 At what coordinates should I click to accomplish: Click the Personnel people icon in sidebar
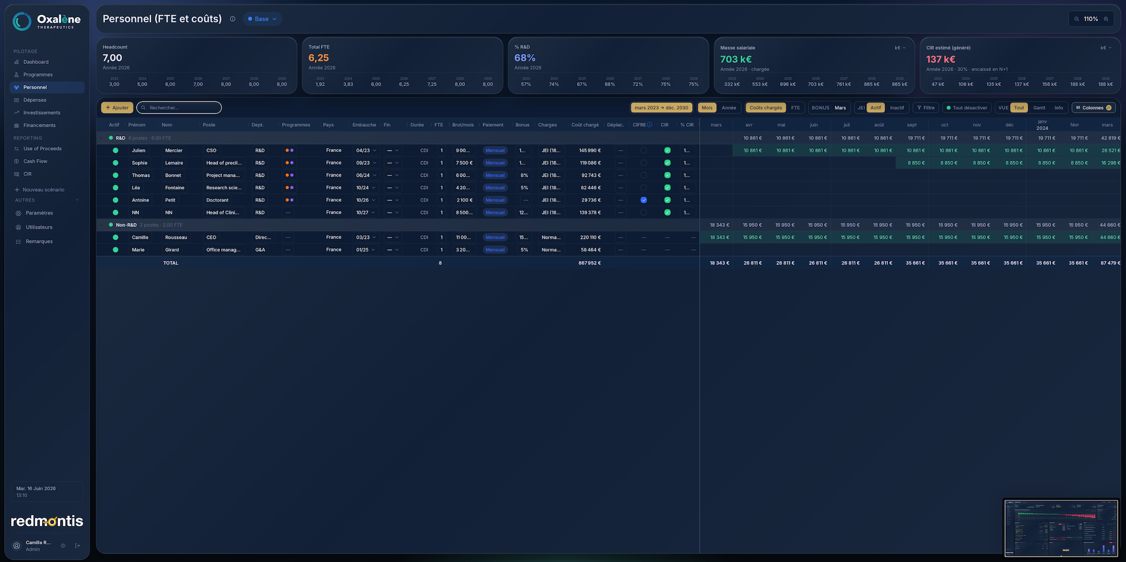tap(16, 87)
